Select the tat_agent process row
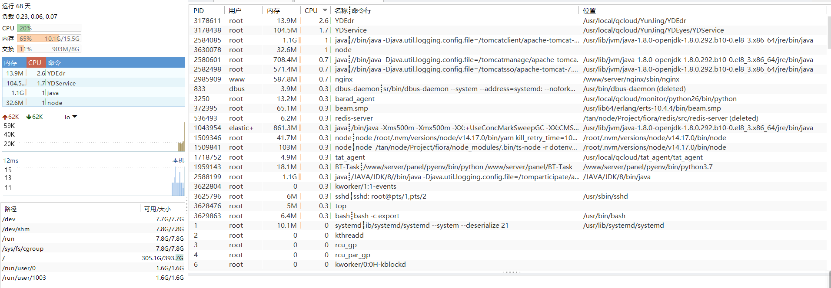The height and width of the screenshot is (288, 831). click(508, 157)
